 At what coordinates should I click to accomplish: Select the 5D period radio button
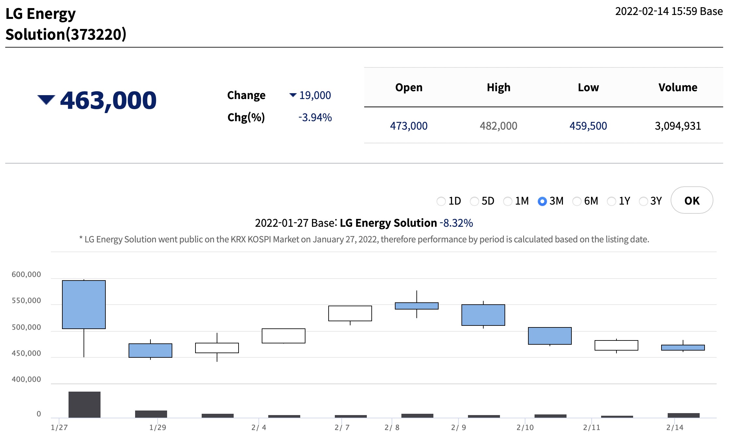point(474,201)
